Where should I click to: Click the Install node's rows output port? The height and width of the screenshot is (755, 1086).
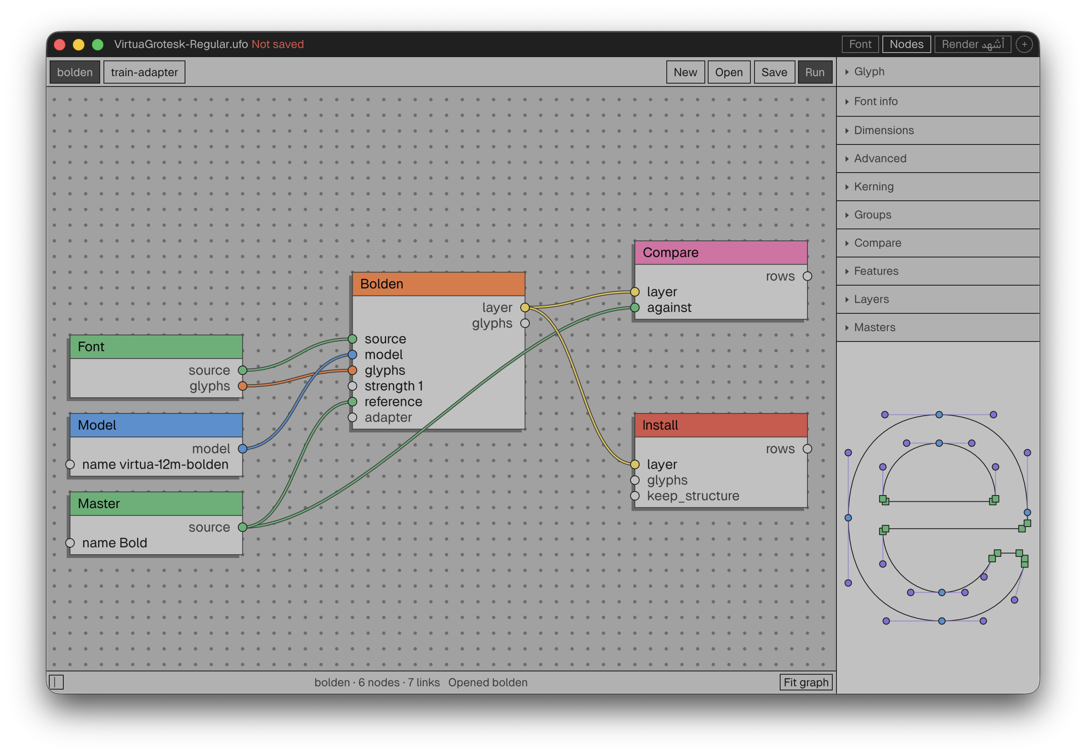(x=807, y=449)
